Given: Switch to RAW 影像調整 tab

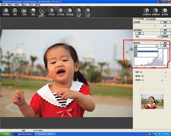Looking at the screenshot, I should pos(139,19).
